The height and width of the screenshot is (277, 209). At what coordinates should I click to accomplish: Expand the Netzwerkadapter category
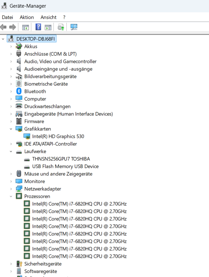(x=11, y=189)
